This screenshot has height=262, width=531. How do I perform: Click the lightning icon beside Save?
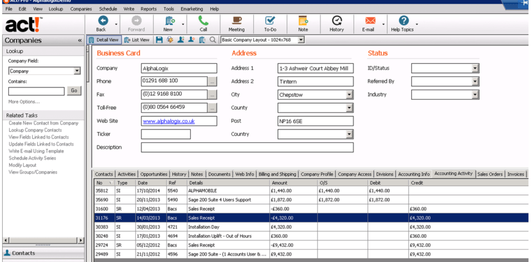tap(170, 40)
